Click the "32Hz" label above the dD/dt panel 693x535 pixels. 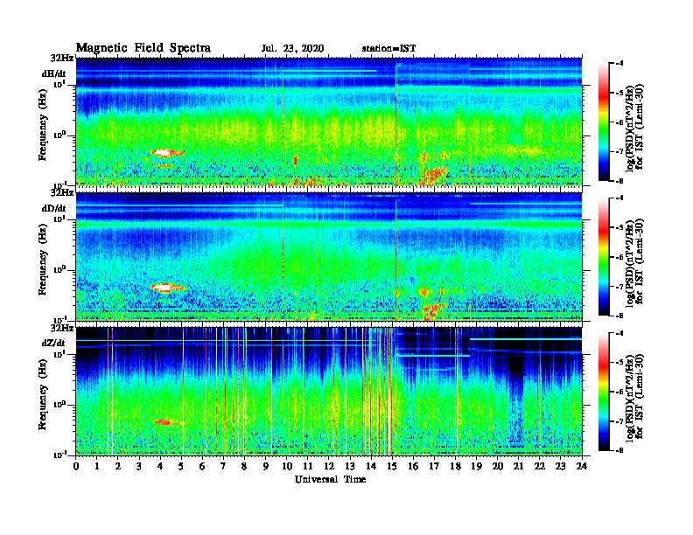click(62, 192)
